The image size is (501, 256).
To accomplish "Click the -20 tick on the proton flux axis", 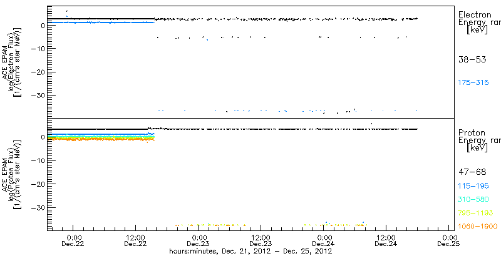I will [39, 184].
